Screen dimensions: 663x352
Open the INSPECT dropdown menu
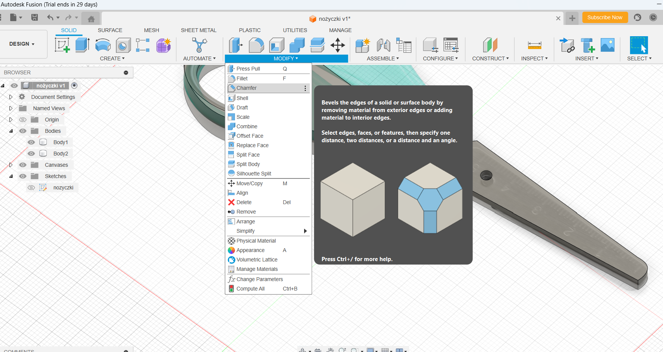coord(534,58)
